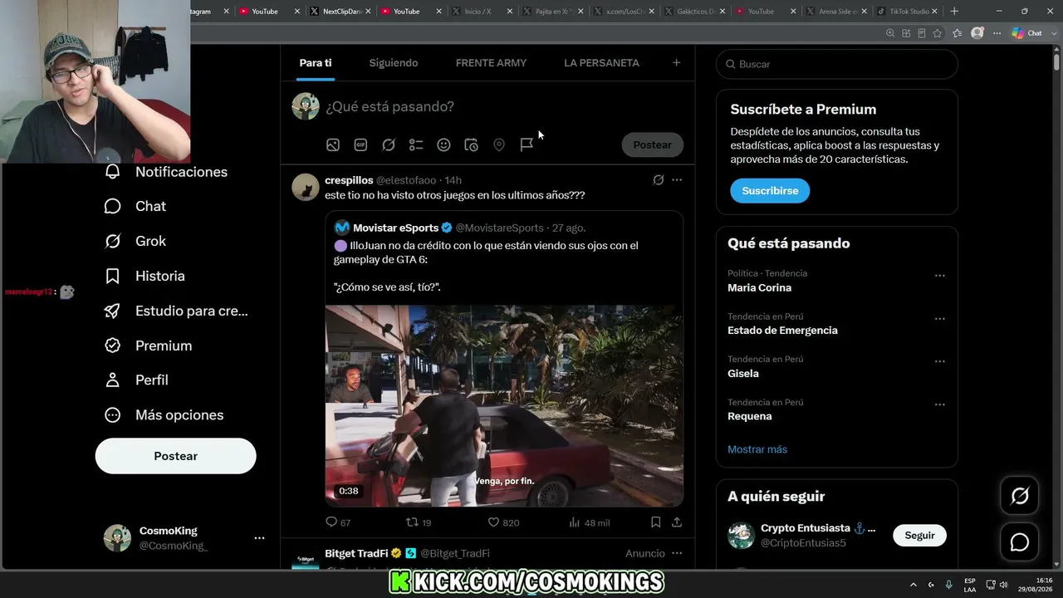The image size is (1063, 598).
Task: Open more options for Requena trend
Action: pyautogui.click(x=939, y=405)
